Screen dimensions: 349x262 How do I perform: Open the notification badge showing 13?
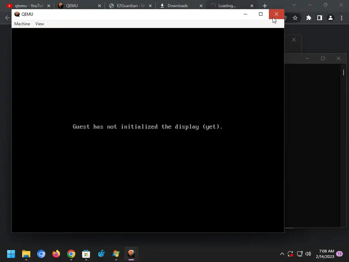point(339,254)
